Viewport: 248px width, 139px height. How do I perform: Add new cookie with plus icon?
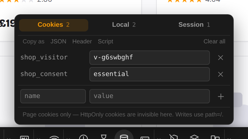click(221, 97)
